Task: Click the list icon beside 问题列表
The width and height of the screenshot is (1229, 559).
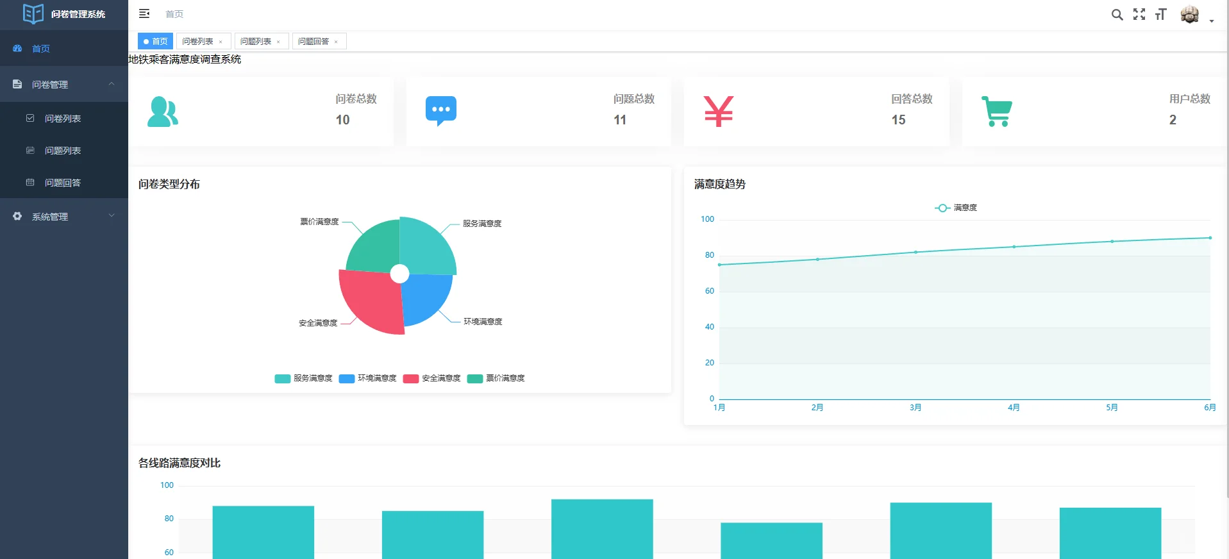Action: click(30, 150)
